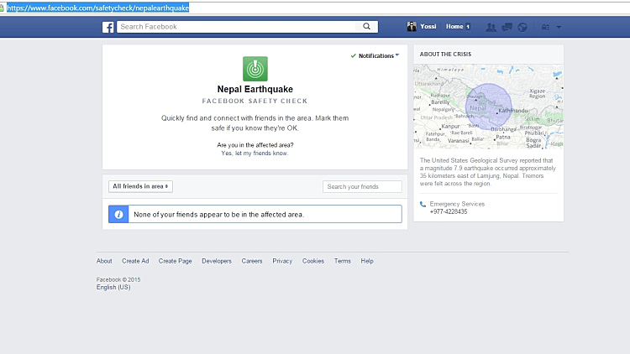This screenshot has height=354, width=630.
Task: Go to Home in the top bar
Action: point(456,27)
